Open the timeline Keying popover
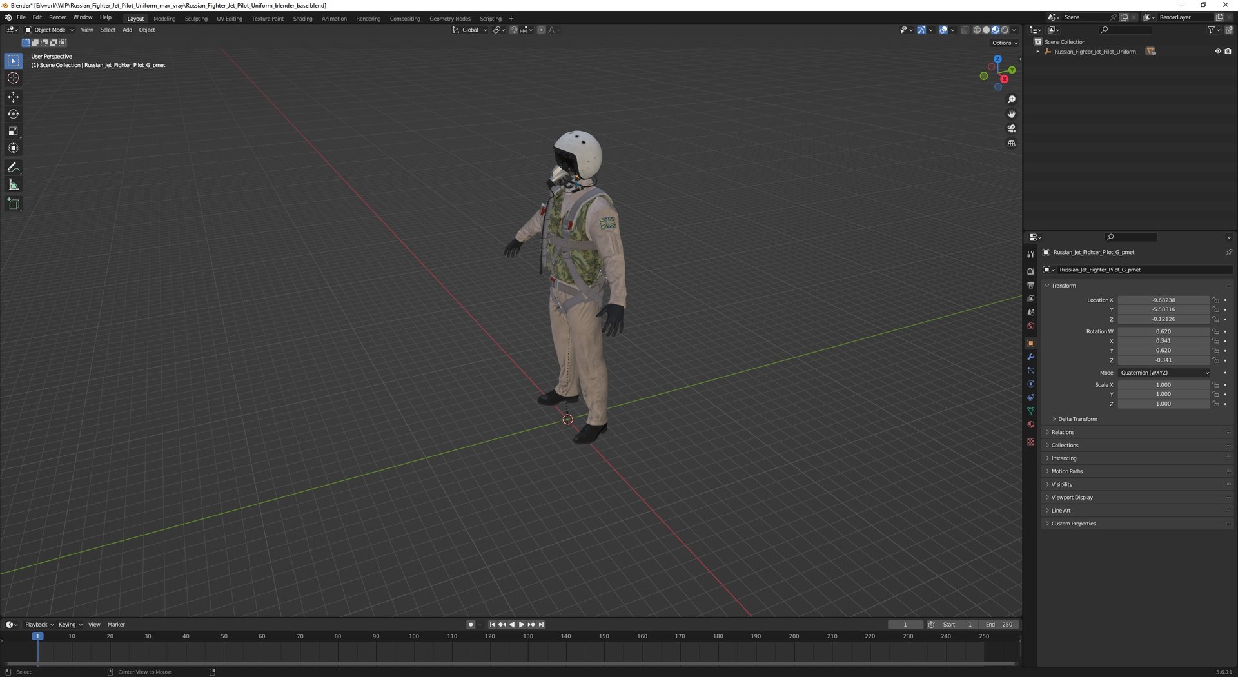Viewport: 1238px width, 677px height. point(70,625)
